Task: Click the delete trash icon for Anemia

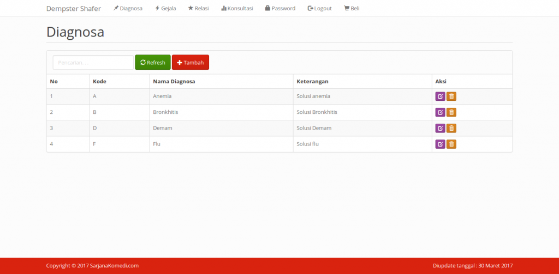Action: coord(451,96)
